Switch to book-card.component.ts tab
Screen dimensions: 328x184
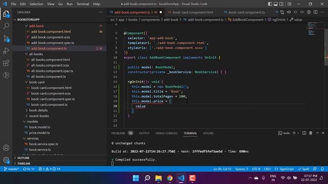[x=247, y=12]
